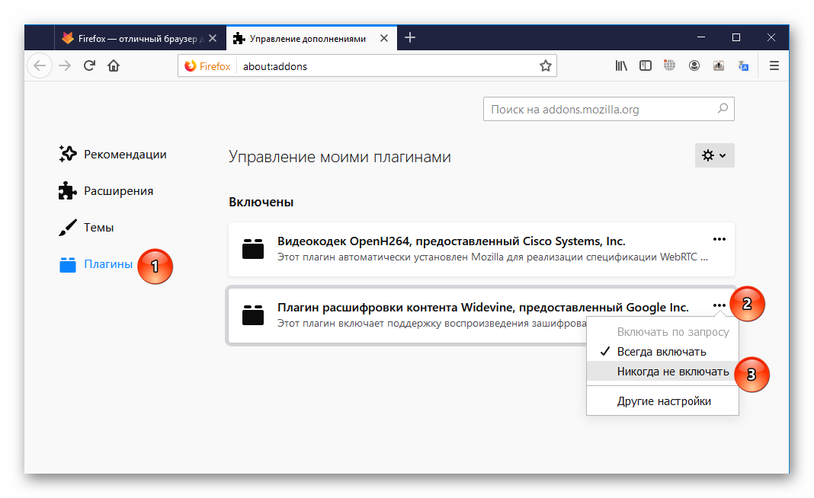This screenshot has height=498, width=814.
Task: Select the Управление дополнениями tab
Action: tap(312, 38)
